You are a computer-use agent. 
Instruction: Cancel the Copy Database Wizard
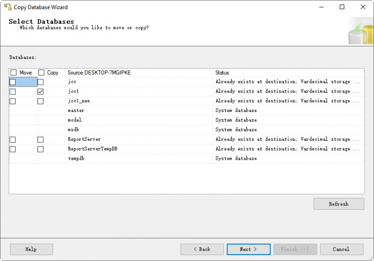341,249
